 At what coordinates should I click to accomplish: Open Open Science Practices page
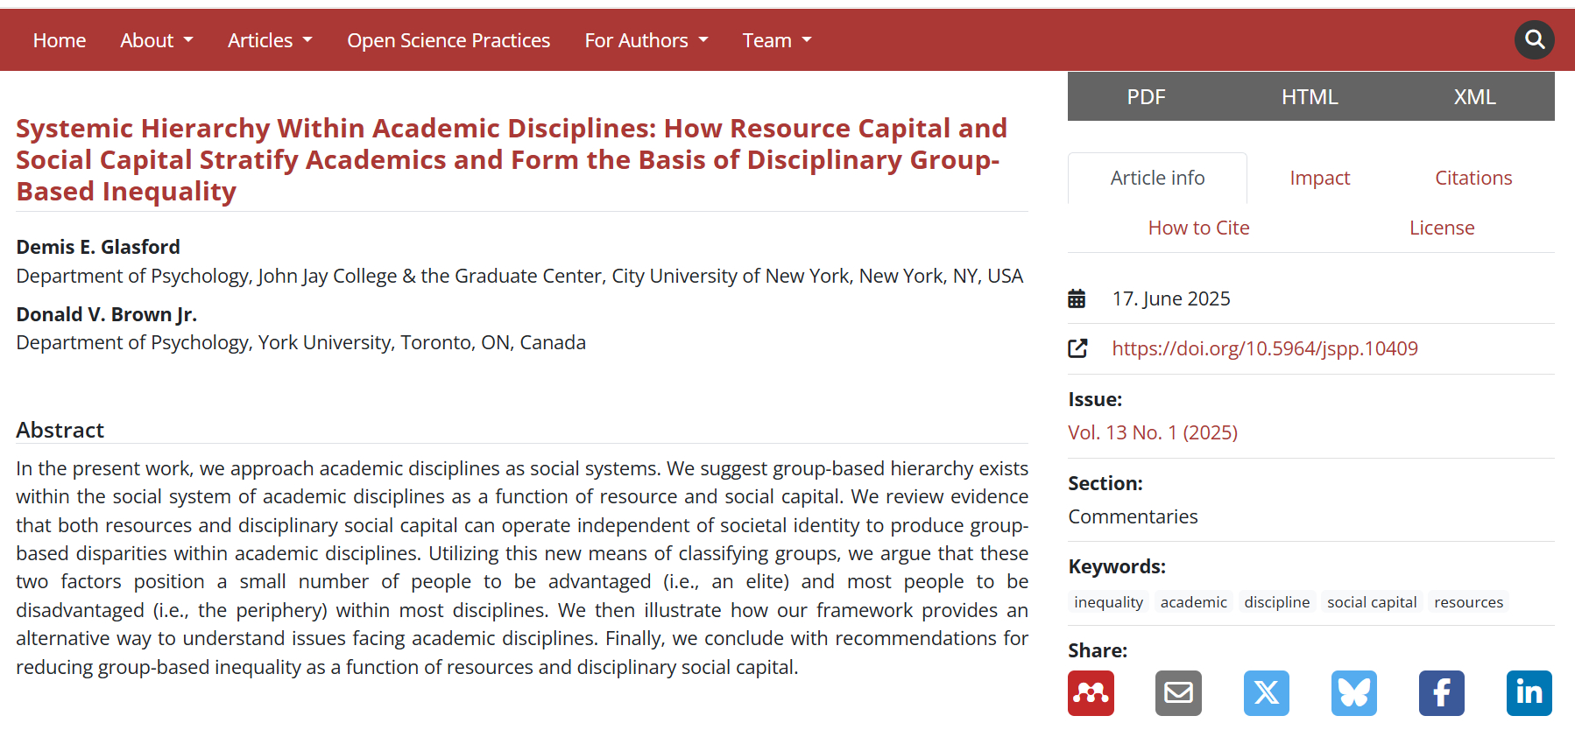[x=448, y=40]
